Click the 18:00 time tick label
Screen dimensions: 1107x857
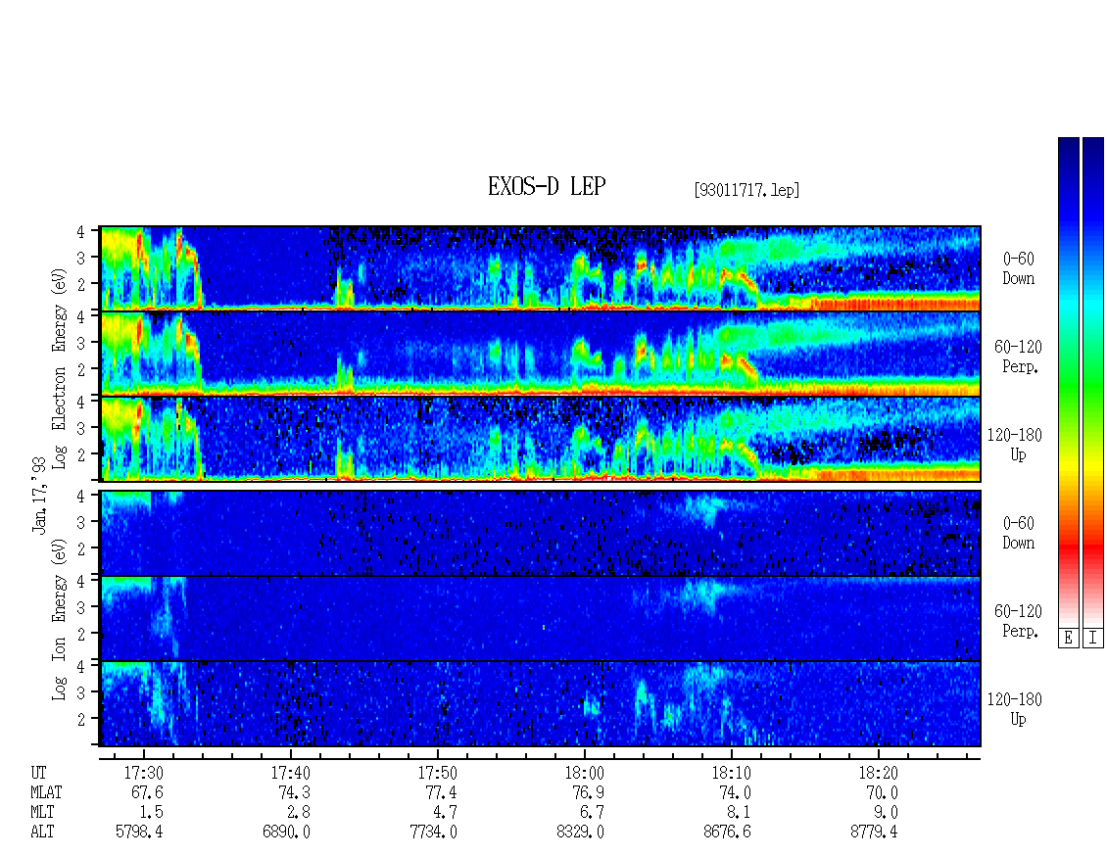point(585,773)
